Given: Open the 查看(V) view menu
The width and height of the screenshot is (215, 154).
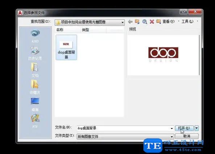Looking at the screenshot, I should click(169, 21).
